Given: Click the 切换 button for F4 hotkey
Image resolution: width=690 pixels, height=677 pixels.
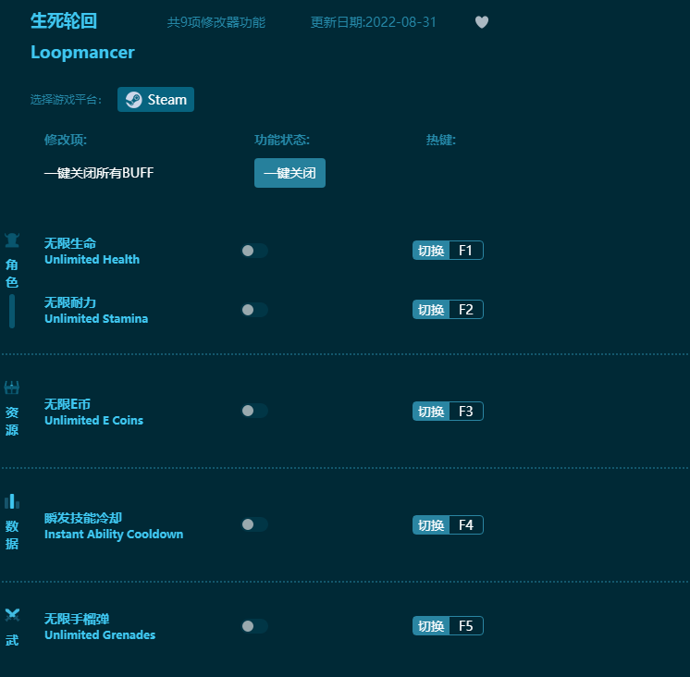Looking at the screenshot, I should pos(431,524).
